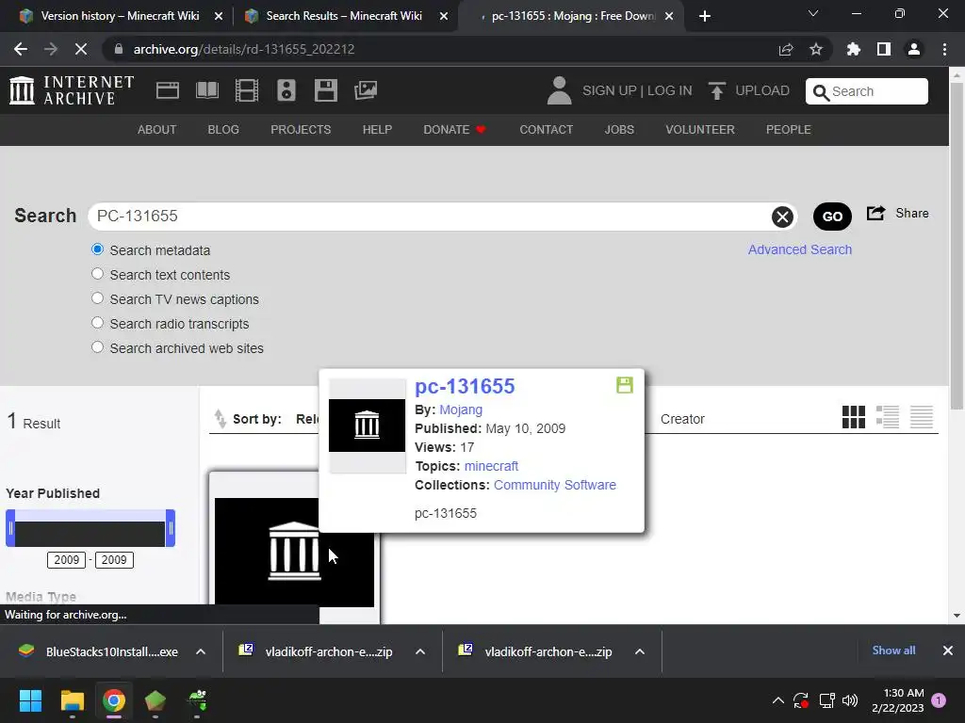The image size is (965, 723).
Task: Open File Explorer from taskbar
Action: pyautogui.click(x=72, y=700)
